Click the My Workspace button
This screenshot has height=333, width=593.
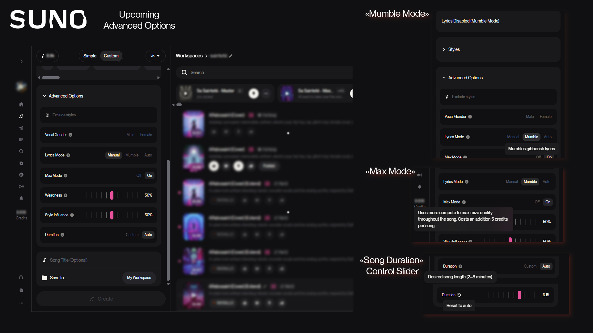tap(139, 278)
